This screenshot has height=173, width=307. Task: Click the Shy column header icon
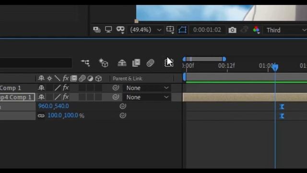point(41,78)
